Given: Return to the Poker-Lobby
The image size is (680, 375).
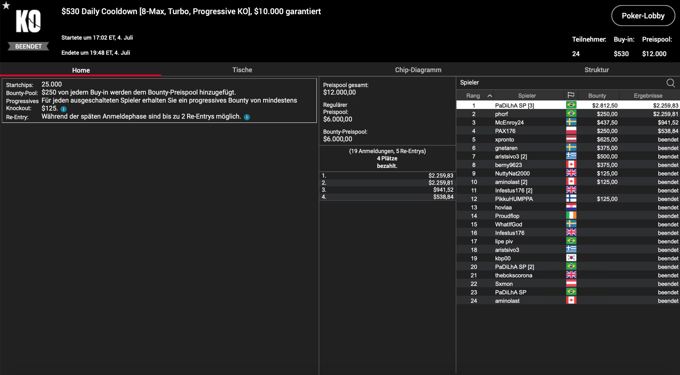Looking at the screenshot, I should coord(643,16).
